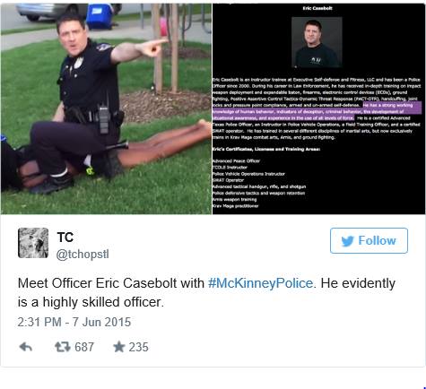Click the headshot photo in the bio image

pyautogui.click(x=317, y=42)
